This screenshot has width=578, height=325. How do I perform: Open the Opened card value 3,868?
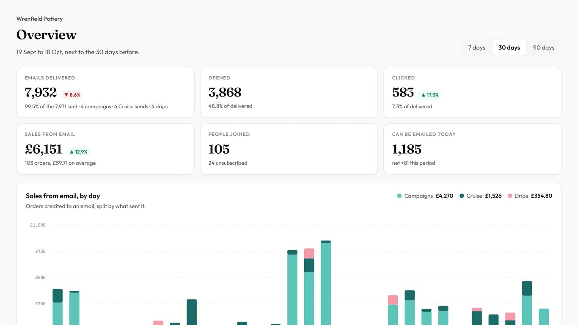225,92
